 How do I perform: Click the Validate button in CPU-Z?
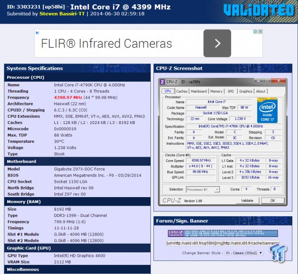click(x=247, y=200)
